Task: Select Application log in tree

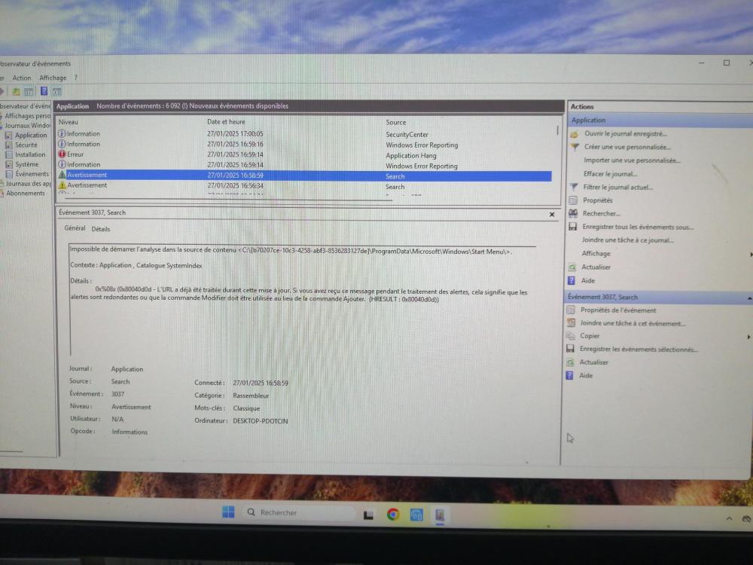Action: [31, 136]
